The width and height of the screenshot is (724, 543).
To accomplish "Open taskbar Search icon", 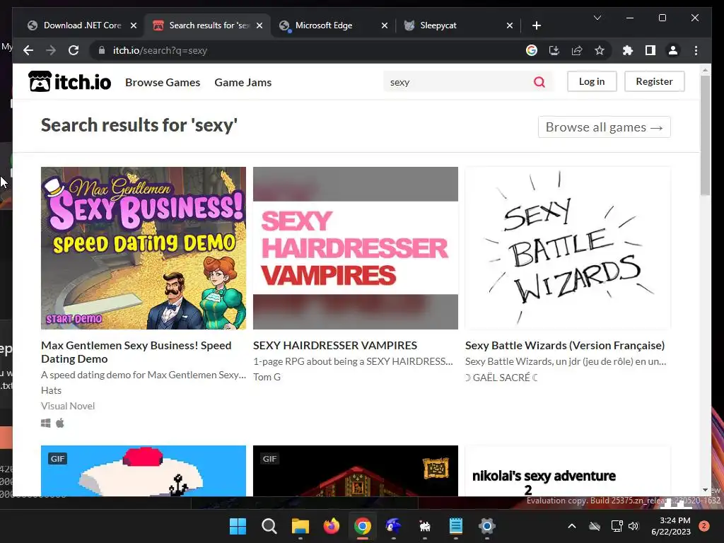I will click(x=269, y=526).
